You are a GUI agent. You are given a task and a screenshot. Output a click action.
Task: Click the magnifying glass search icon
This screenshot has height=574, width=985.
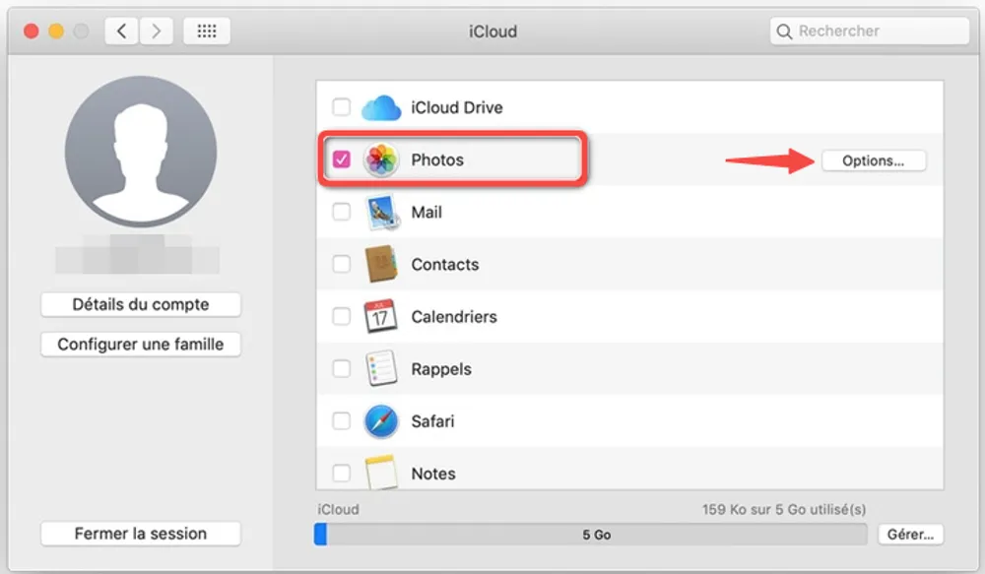[784, 32]
